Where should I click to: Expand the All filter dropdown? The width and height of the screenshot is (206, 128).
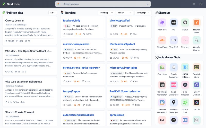point(53,13)
